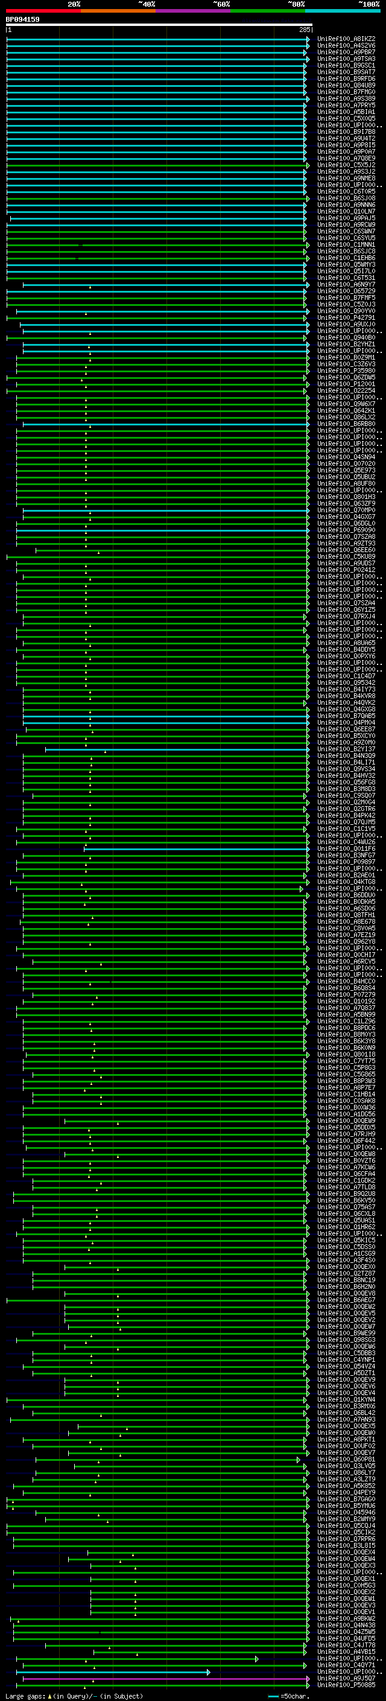
Task: Open hit UniRef100_A9TSA3
Action: coord(346,59)
